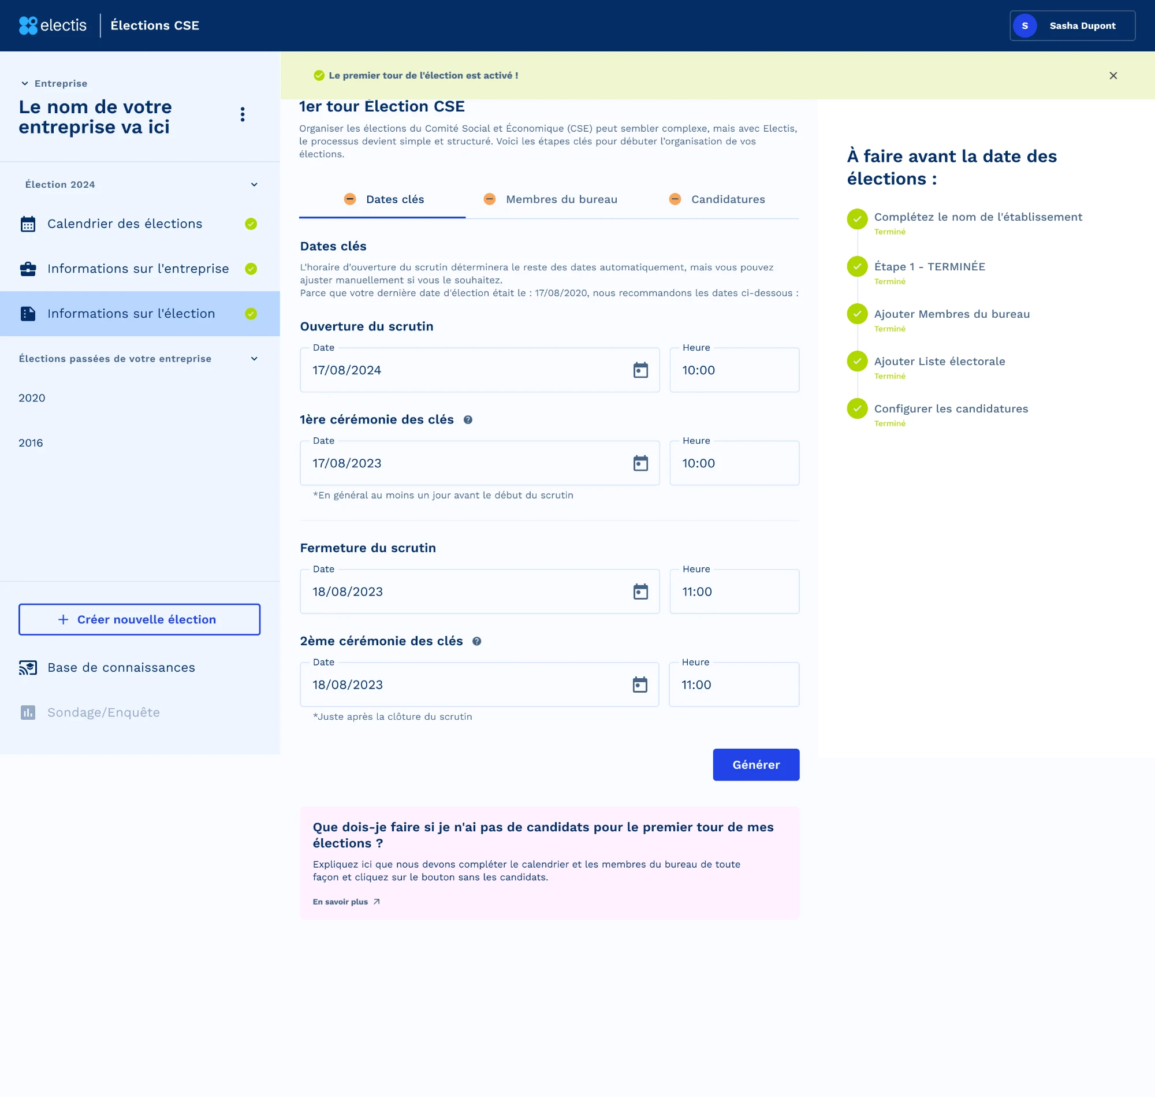Viewport: 1155px width, 1097px height.
Task: Open the three-dot company options menu
Action: (x=243, y=114)
